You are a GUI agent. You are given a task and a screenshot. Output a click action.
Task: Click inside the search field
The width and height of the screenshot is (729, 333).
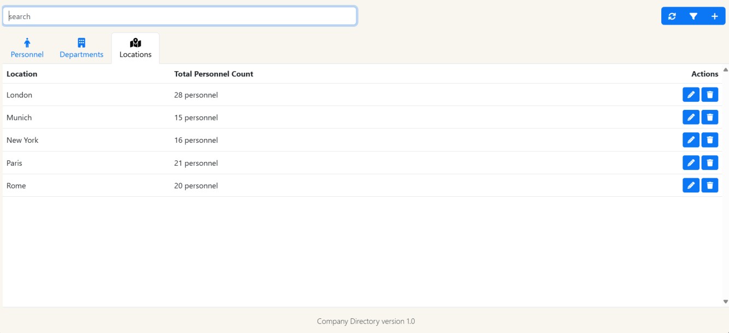[x=180, y=16]
